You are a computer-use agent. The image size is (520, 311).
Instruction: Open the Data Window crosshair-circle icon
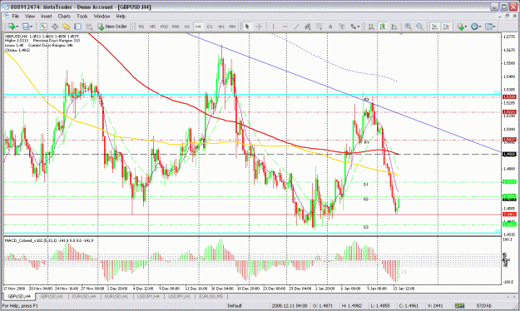(x=55, y=27)
